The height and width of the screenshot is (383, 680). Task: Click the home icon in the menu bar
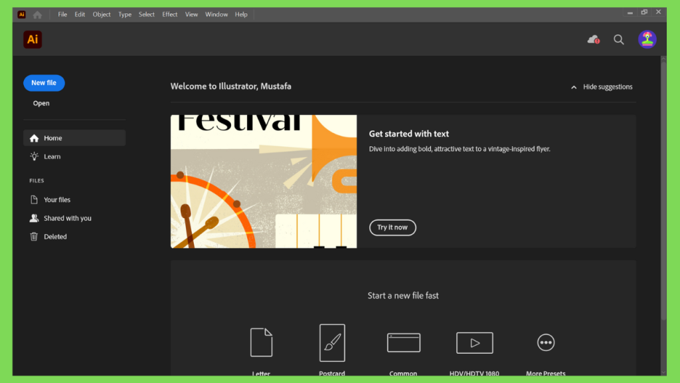tap(37, 15)
